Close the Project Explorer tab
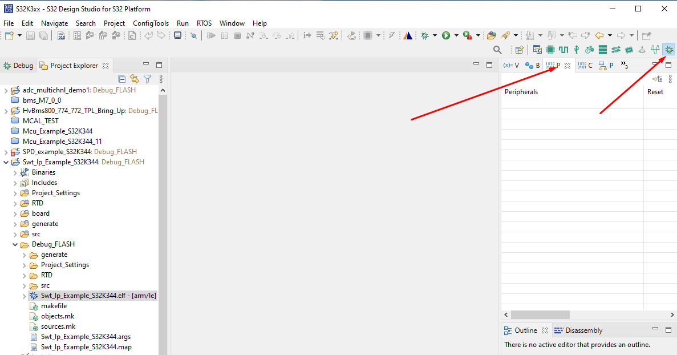This screenshot has height=355, width=677. coord(106,66)
